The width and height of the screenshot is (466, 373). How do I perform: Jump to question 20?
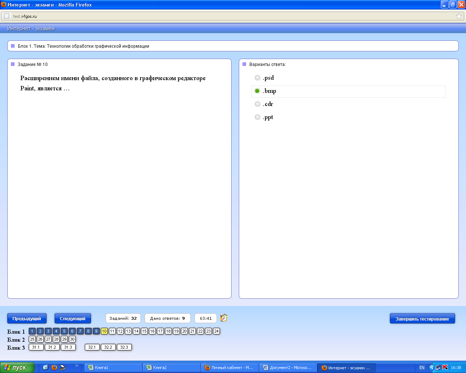[184, 331]
